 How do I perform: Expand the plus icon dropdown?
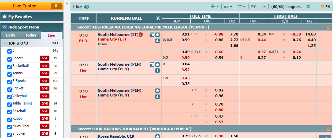point(215,6)
